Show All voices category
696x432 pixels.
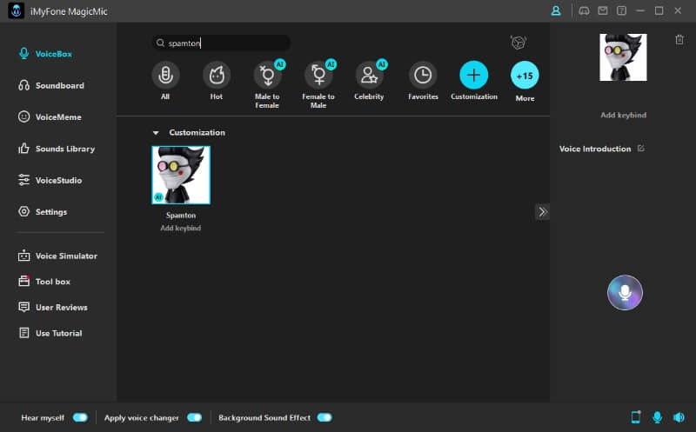coord(165,75)
